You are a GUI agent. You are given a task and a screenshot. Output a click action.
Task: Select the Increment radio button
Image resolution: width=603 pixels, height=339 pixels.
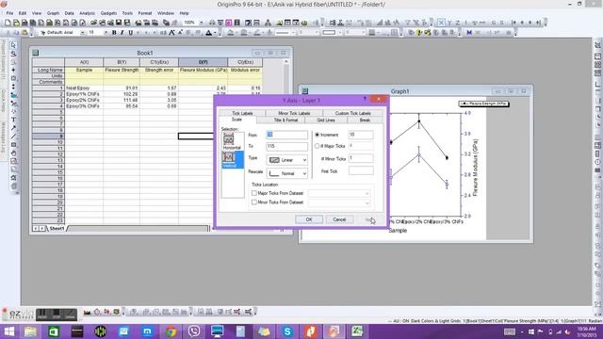coord(318,135)
